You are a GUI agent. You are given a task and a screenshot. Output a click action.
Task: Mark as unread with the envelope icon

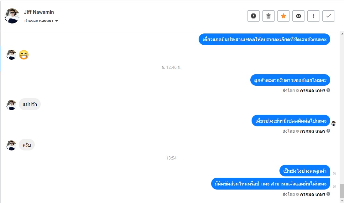click(x=299, y=16)
